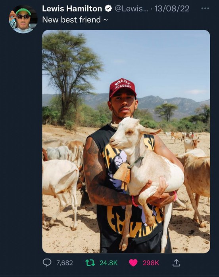
Task: Expand the goat photo in the tweet
Action: pos(126,141)
